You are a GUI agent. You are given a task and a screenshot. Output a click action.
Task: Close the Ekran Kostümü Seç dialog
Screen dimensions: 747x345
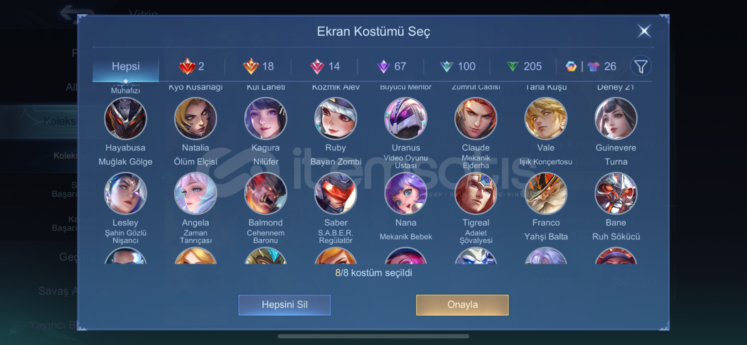coord(644,31)
